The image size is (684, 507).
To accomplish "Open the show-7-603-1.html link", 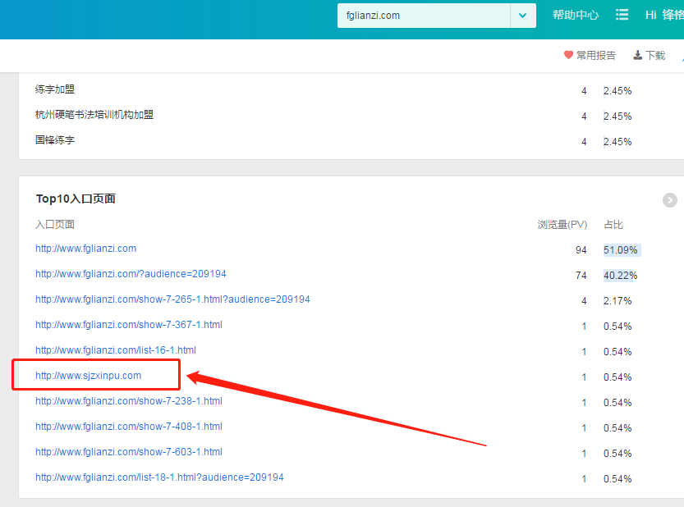I will coord(128,452).
